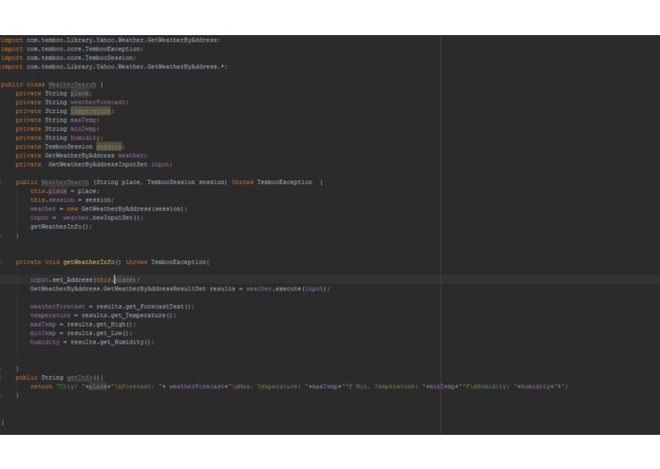660x469 pixels.
Task: Click highlighted 'temperature' in its private String declaration
Action: pos(90,111)
